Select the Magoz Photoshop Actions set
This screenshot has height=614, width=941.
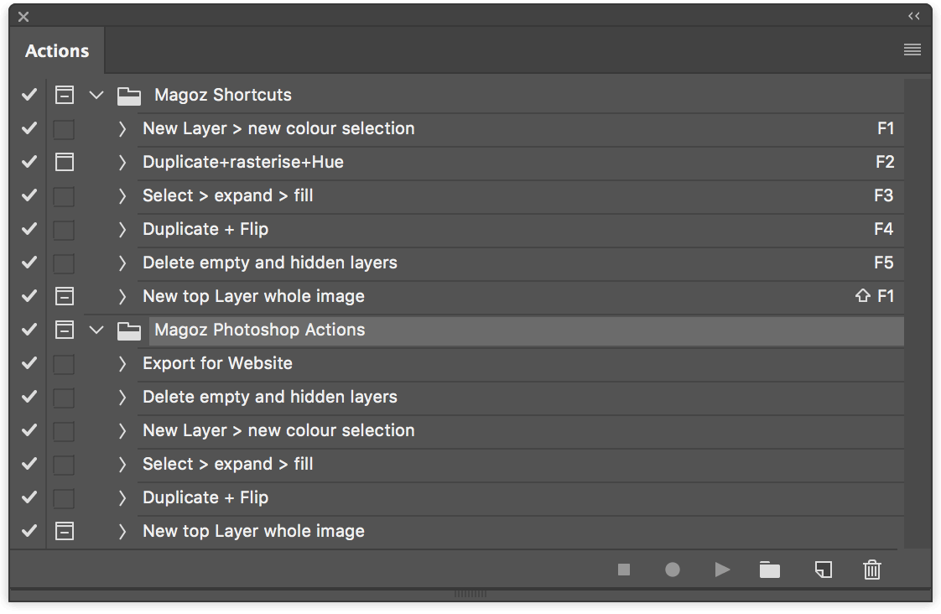[x=258, y=330]
